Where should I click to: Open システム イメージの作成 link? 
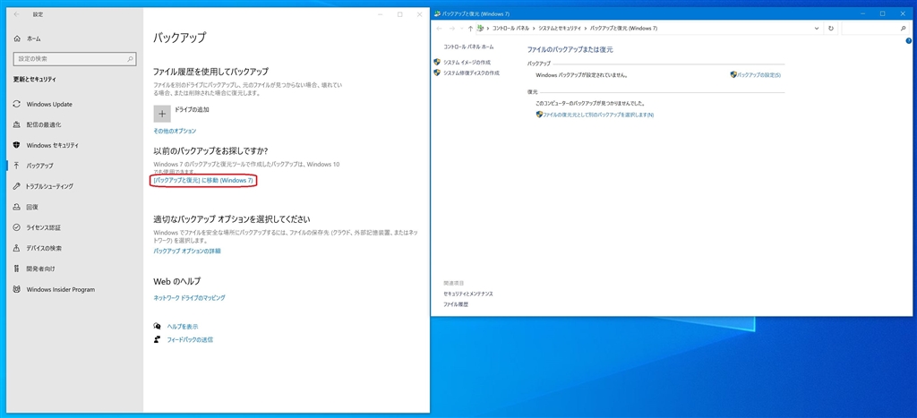(x=467, y=62)
